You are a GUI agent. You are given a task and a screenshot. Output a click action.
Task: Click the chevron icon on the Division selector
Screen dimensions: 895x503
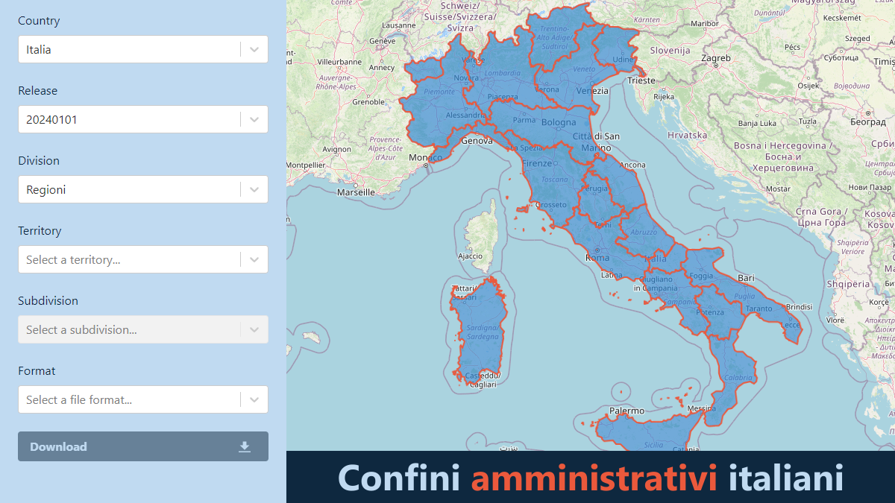point(254,189)
